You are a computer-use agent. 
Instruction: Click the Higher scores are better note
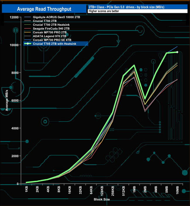[104, 11]
